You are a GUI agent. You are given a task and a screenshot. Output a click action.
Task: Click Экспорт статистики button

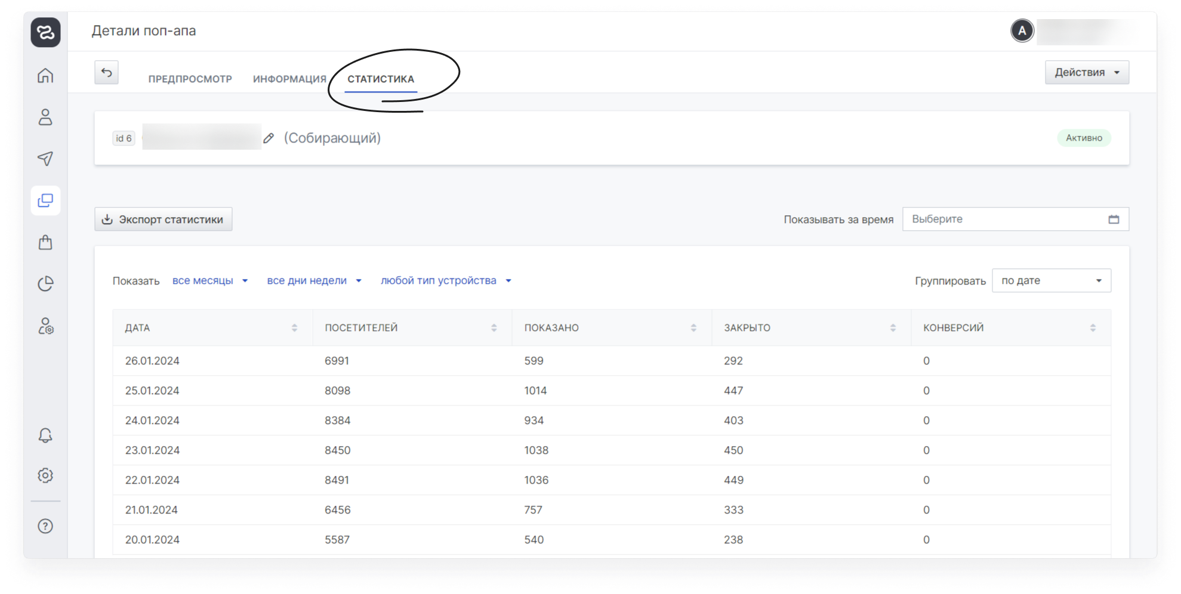(163, 219)
